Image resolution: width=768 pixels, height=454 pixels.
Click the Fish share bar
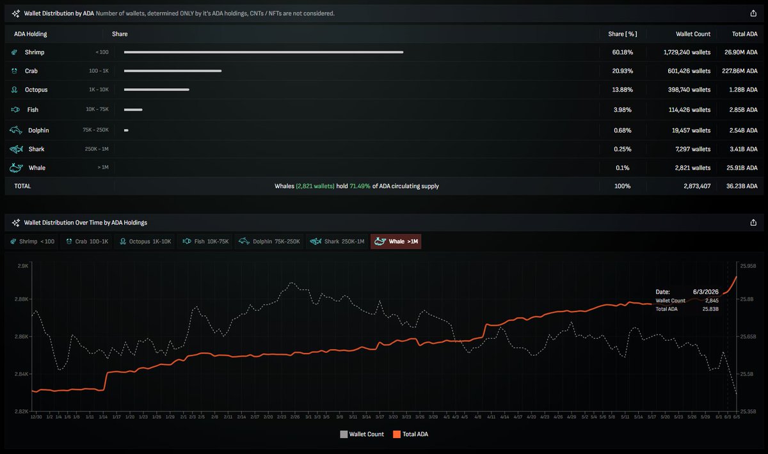tap(133, 110)
